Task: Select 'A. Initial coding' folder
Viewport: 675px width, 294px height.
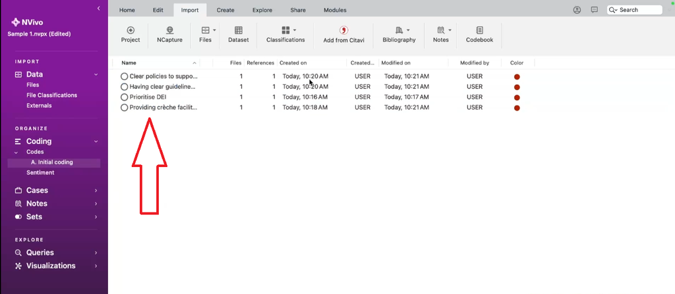Action: [x=54, y=162]
